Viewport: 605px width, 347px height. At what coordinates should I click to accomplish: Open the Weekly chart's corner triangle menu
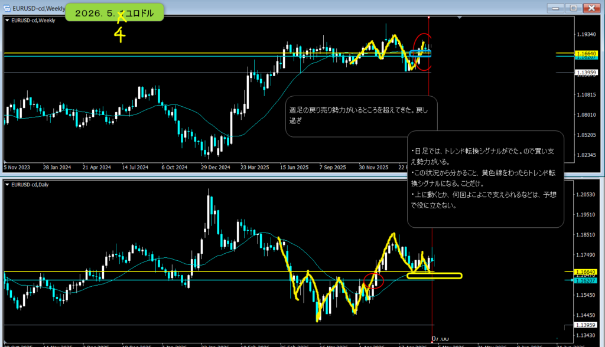[x=7, y=21]
